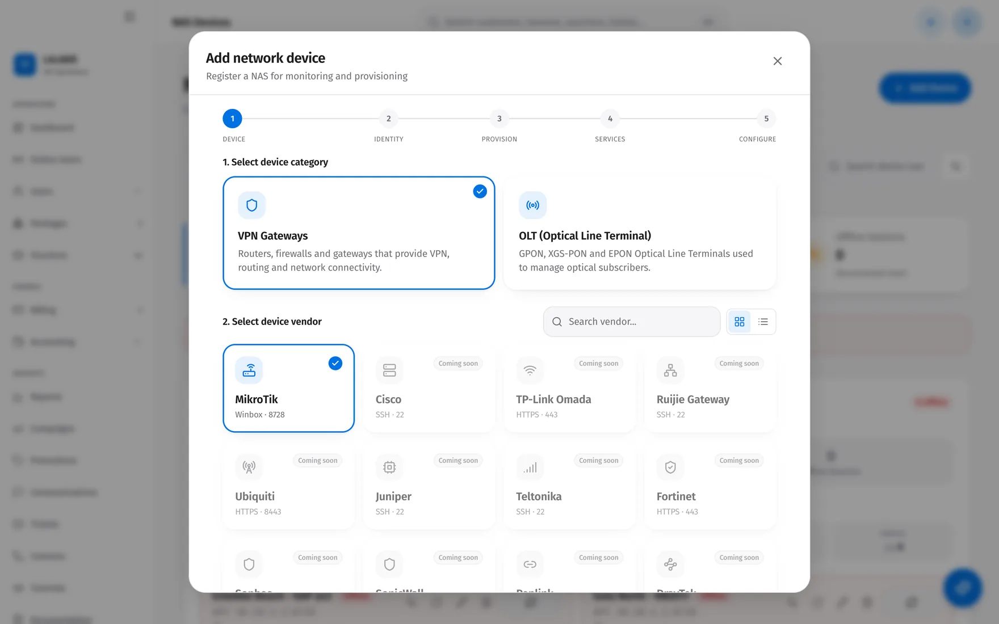
Task: Click the Ruijie Gateway network icon
Action: pyautogui.click(x=670, y=370)
